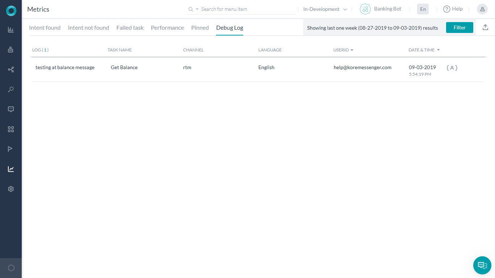Click the Help question mark icon
The image size is (495, 278).
tap(446, 9)
